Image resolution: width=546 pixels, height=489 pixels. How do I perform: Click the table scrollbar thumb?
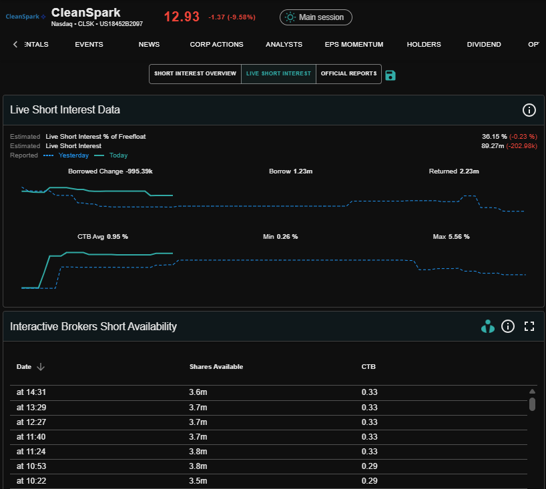(x=532, y=404)
